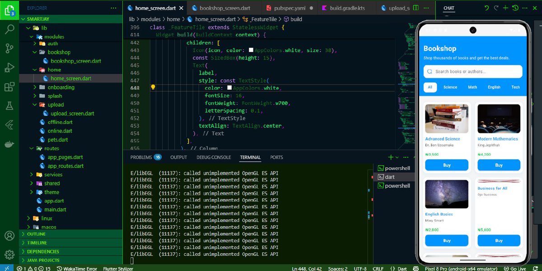The width and height of the screenshot is (542, 271).
Task: Open the Advanced Science book cover thumbnail
Action: coord(447,119)
